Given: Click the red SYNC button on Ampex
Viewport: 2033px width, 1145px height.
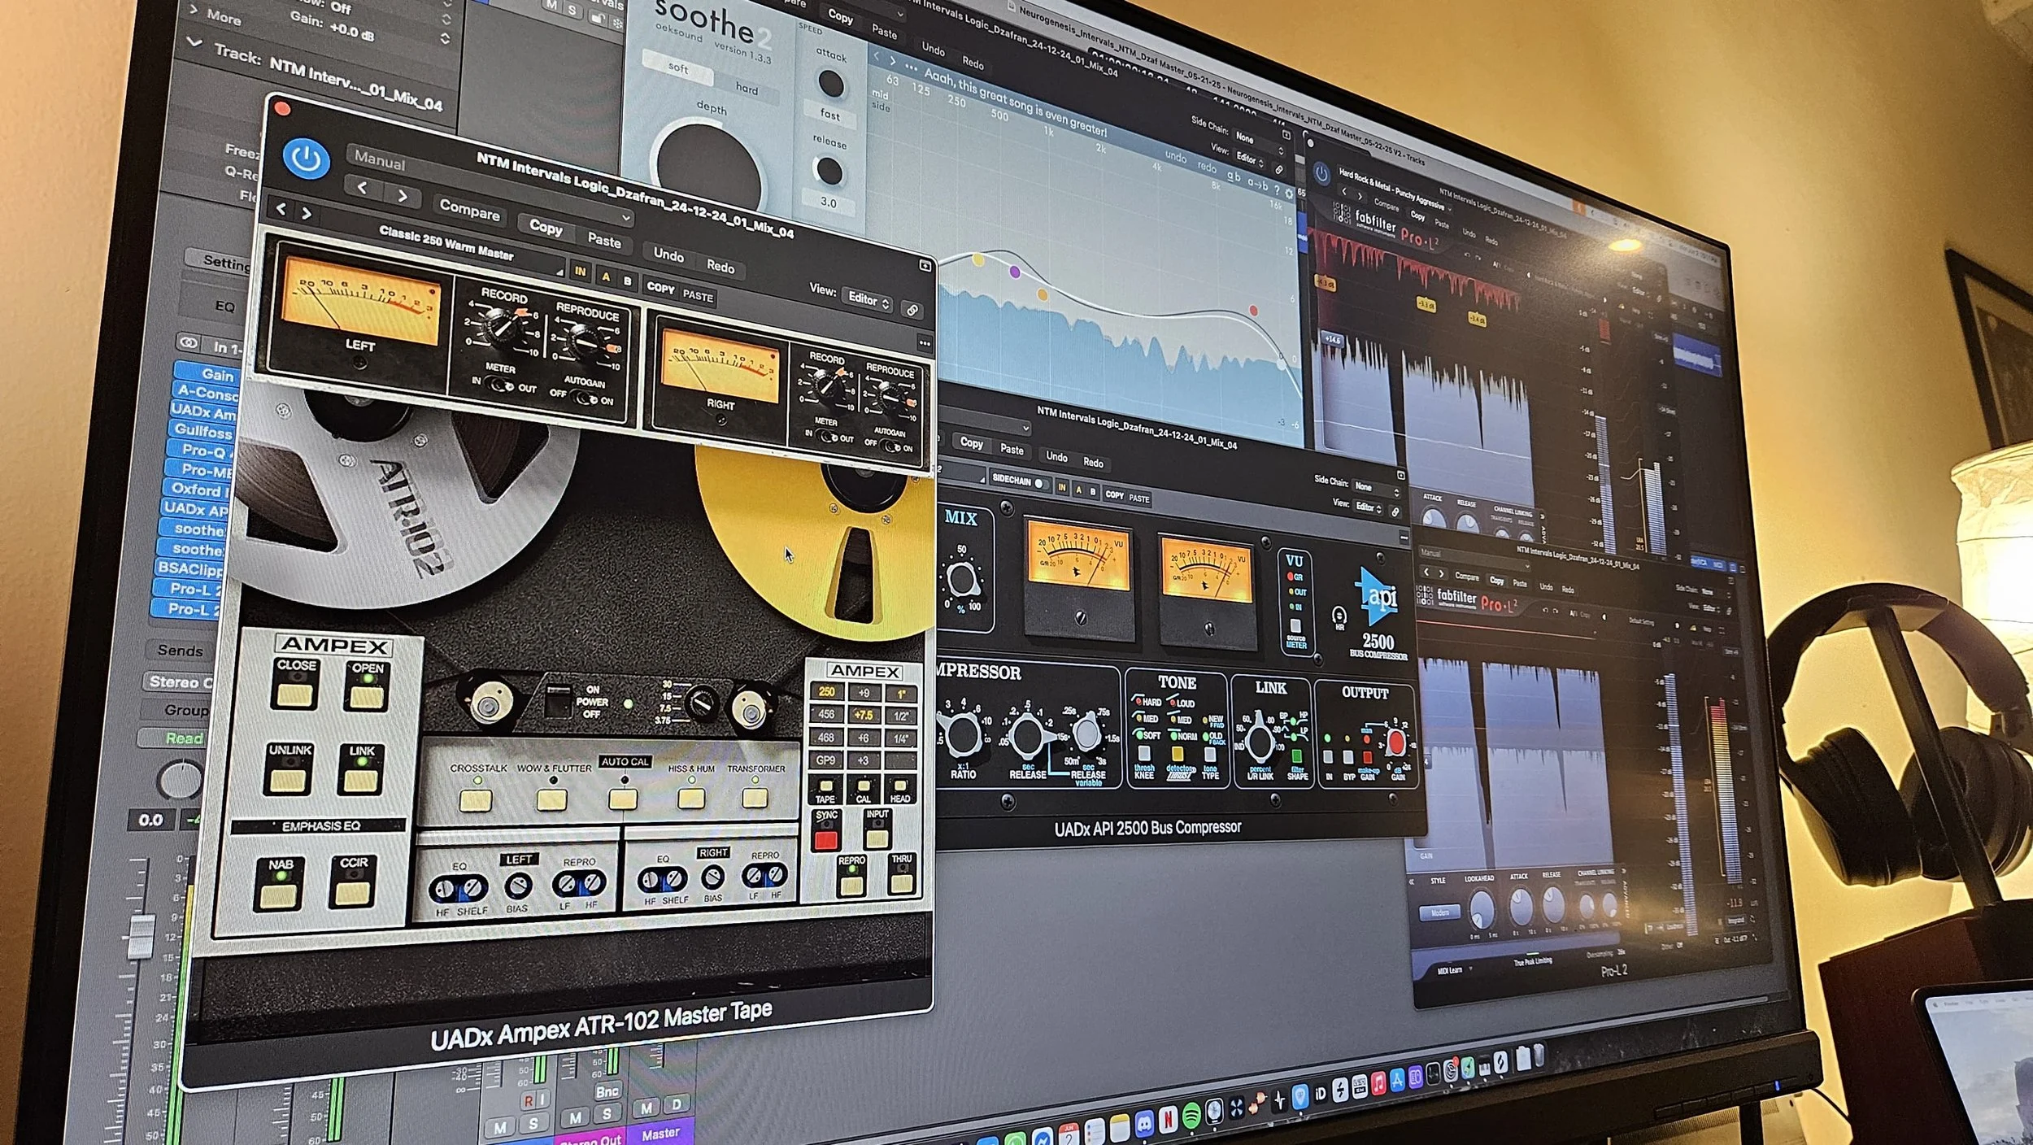Looking at the screenshot, I should coord(825,840).
